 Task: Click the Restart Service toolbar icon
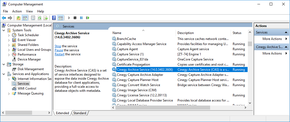point(88,18)
